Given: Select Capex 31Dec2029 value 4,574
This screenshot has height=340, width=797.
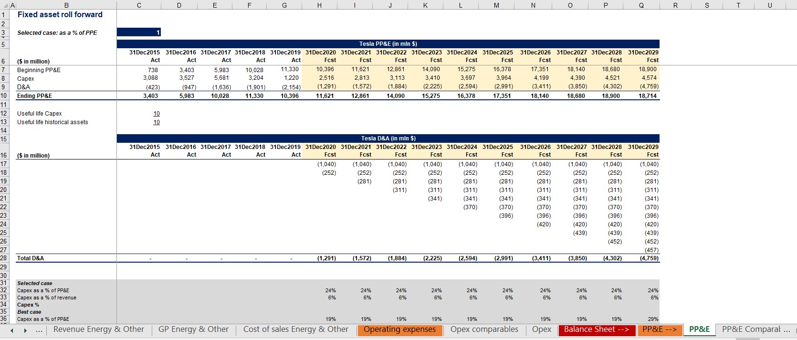Looking at the screenshot, I should coord(649,78).
